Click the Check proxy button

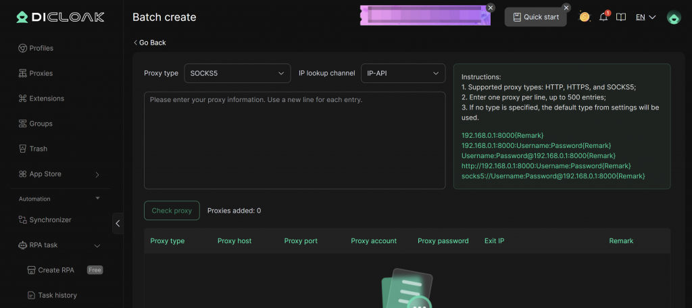tap(172, 211)
